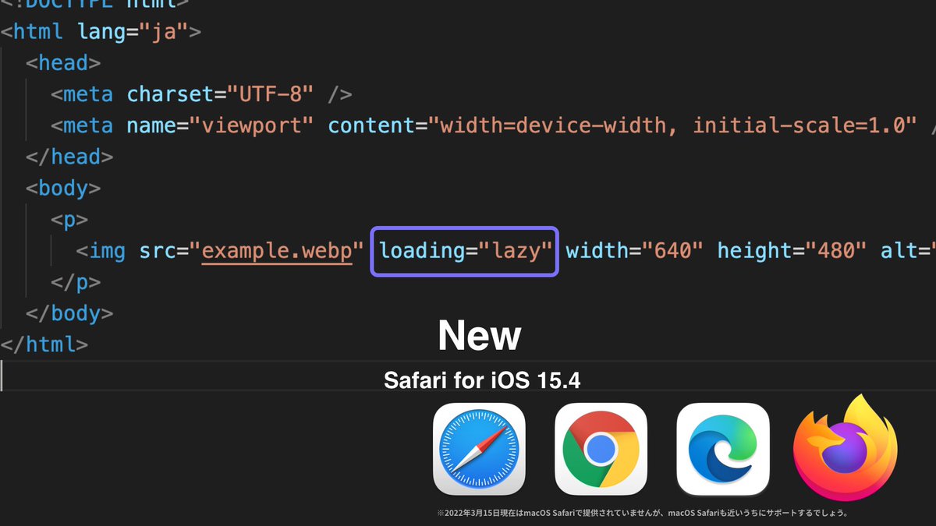936x526 pixels.
Task: Click the closing head tag
Action: [x=69, y=157]
